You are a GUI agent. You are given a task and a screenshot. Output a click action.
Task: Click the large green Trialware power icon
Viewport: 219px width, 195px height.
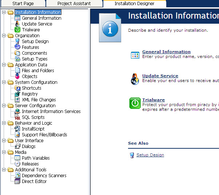point(135,103)
